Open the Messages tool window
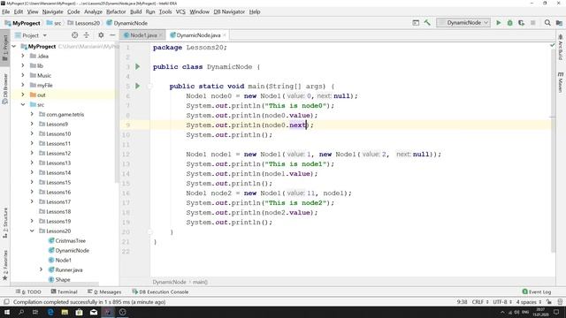 click(104, 291)
